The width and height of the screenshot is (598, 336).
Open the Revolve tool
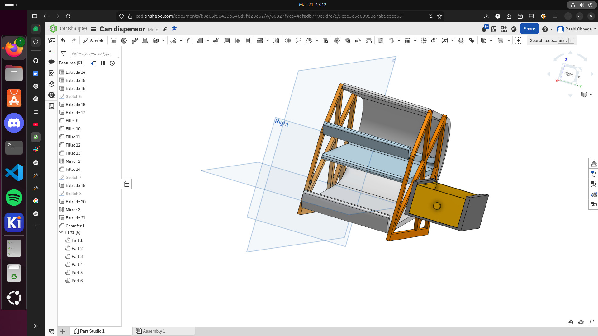pos(124,40)
